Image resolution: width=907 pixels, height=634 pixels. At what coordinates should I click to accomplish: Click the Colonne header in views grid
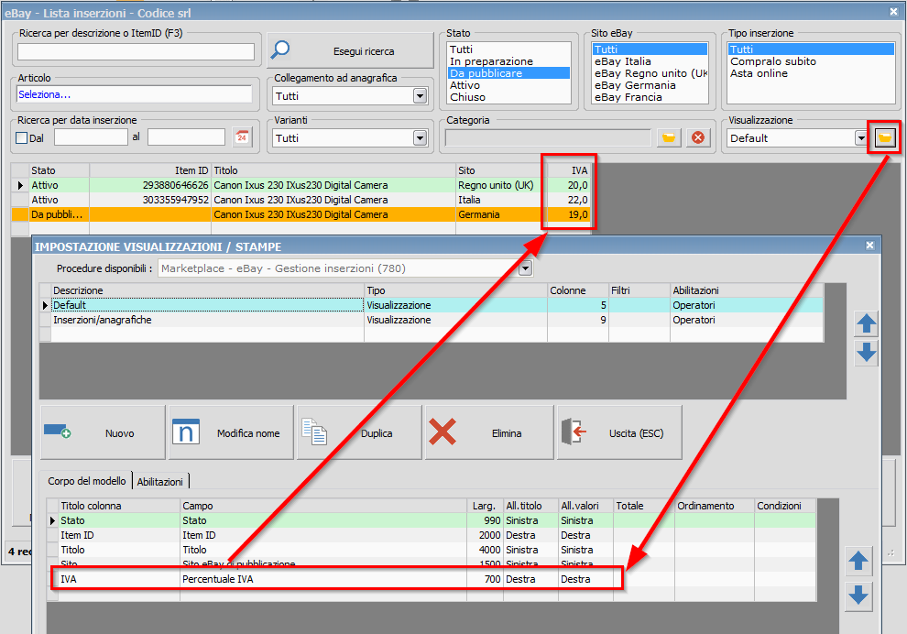pyautogui.click(x=578, y=290)
